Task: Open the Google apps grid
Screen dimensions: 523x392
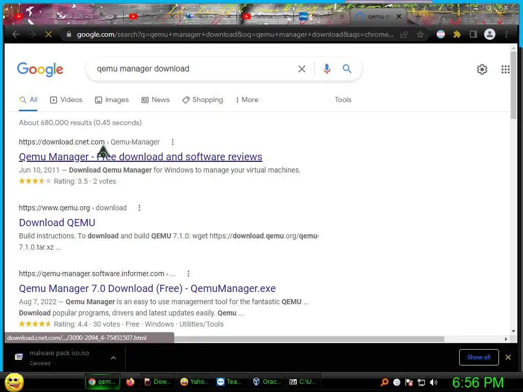Action: point(505,69)
